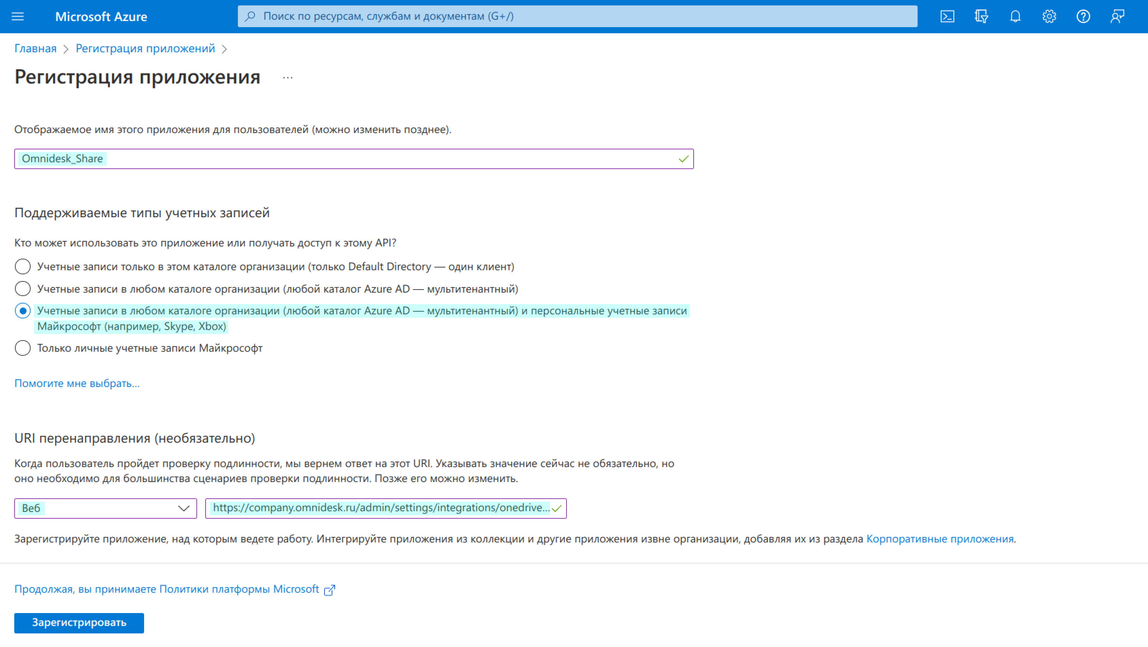This screenshot has width=1148, height=647.
Task: Click the URI перенаправления (необязательно) heading
Action: point(135,438)
